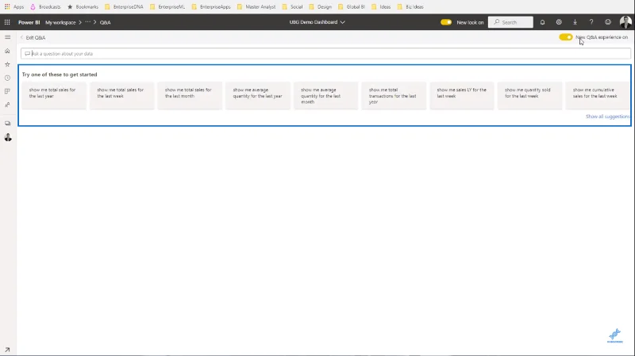Open the user profile picture
The height and width of the screenshot is (356, 635).
tap(625, 22)
